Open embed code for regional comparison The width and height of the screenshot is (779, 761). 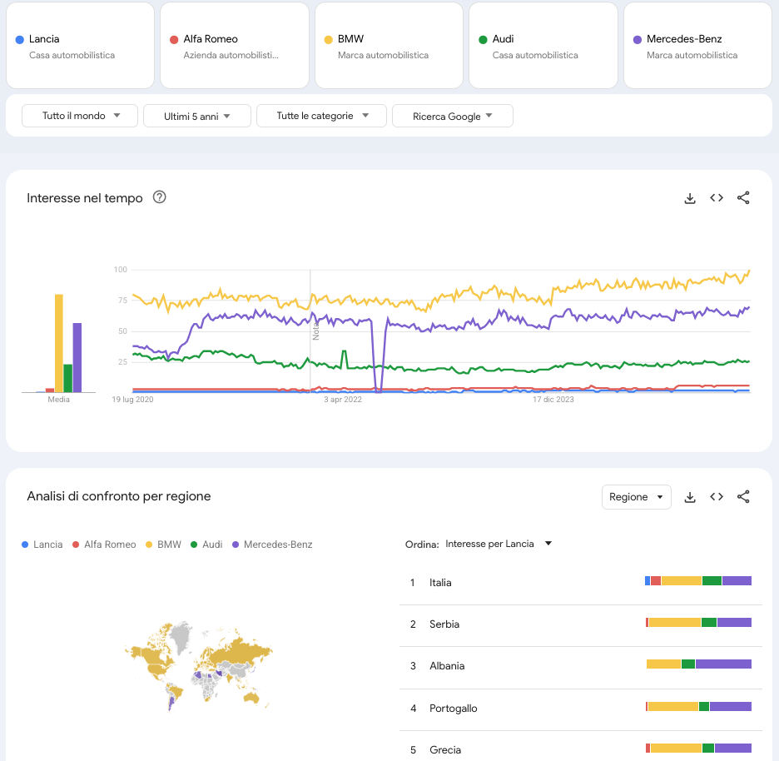coord(717,496)
